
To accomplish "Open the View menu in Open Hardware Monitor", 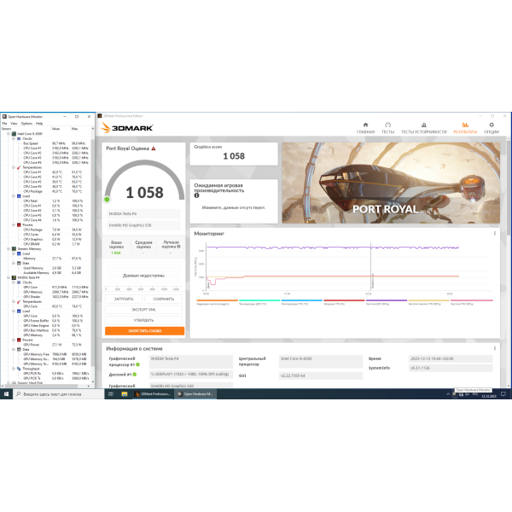I will [14, 124].
